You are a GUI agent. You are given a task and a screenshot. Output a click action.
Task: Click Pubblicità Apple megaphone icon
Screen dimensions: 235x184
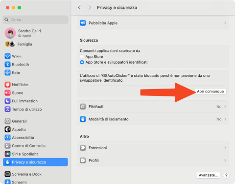coord(83,23)
